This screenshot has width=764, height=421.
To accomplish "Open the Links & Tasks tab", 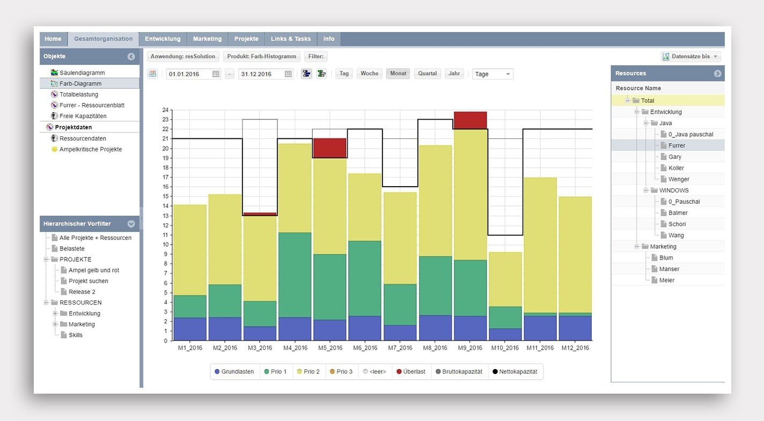I will point(291,39).
